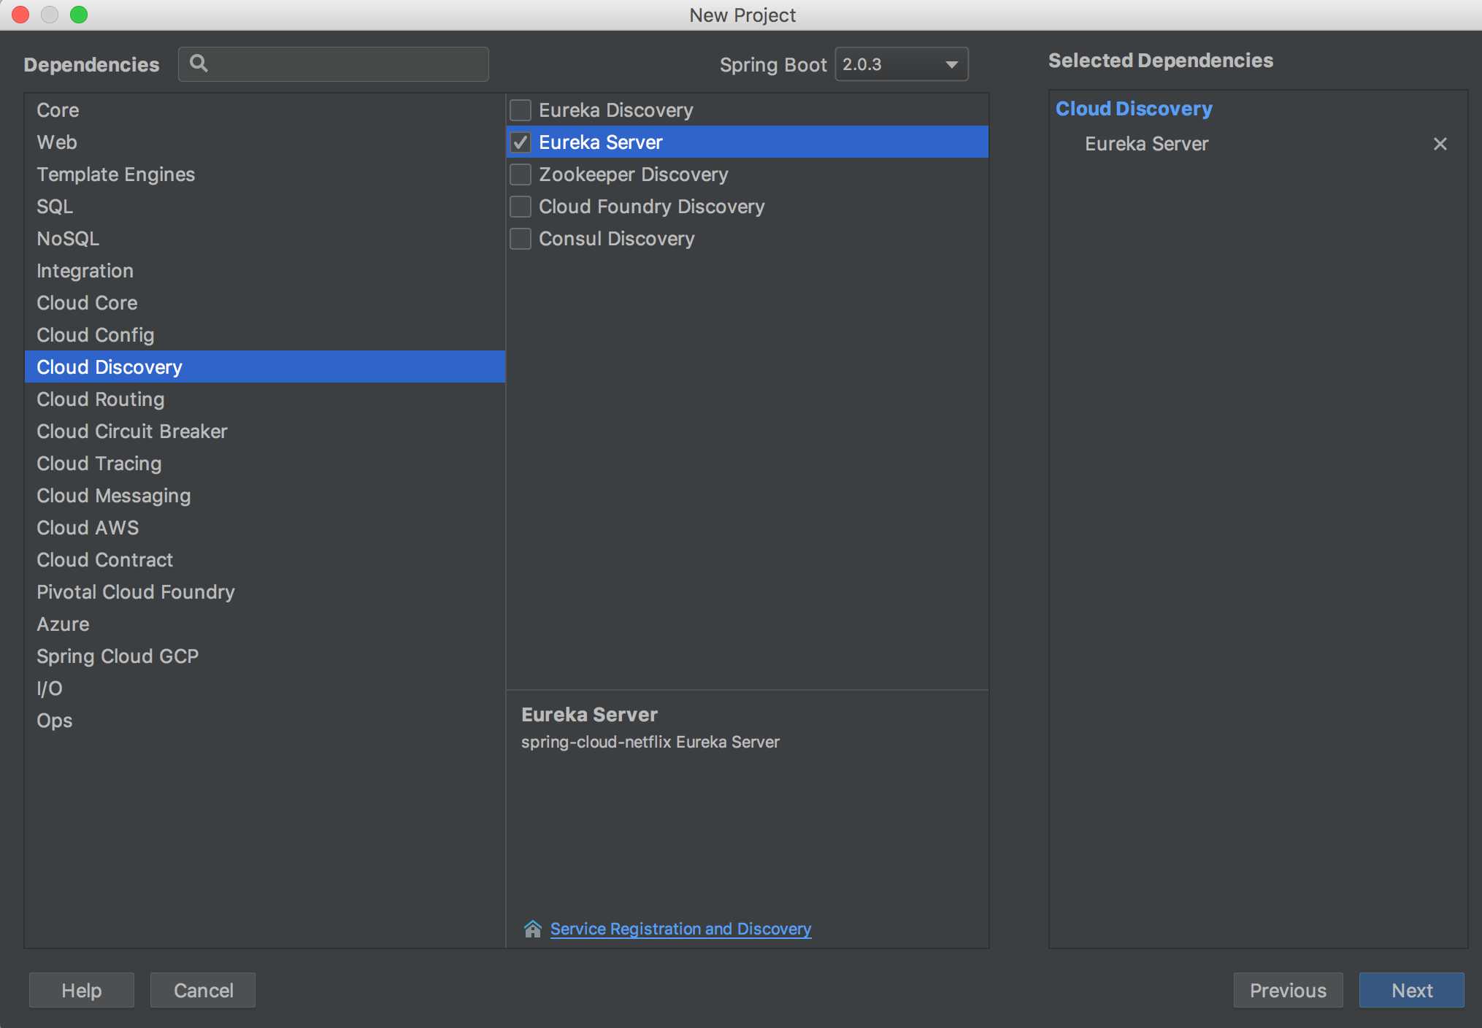The height and width of the screenshot is (1028, 1482).
Task: Go back with the Previous button
Action: 1288,990
